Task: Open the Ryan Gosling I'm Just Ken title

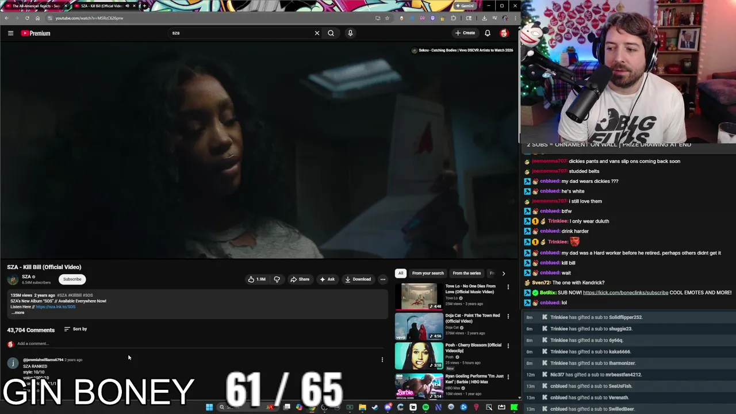Action: (x=474, y=379)
